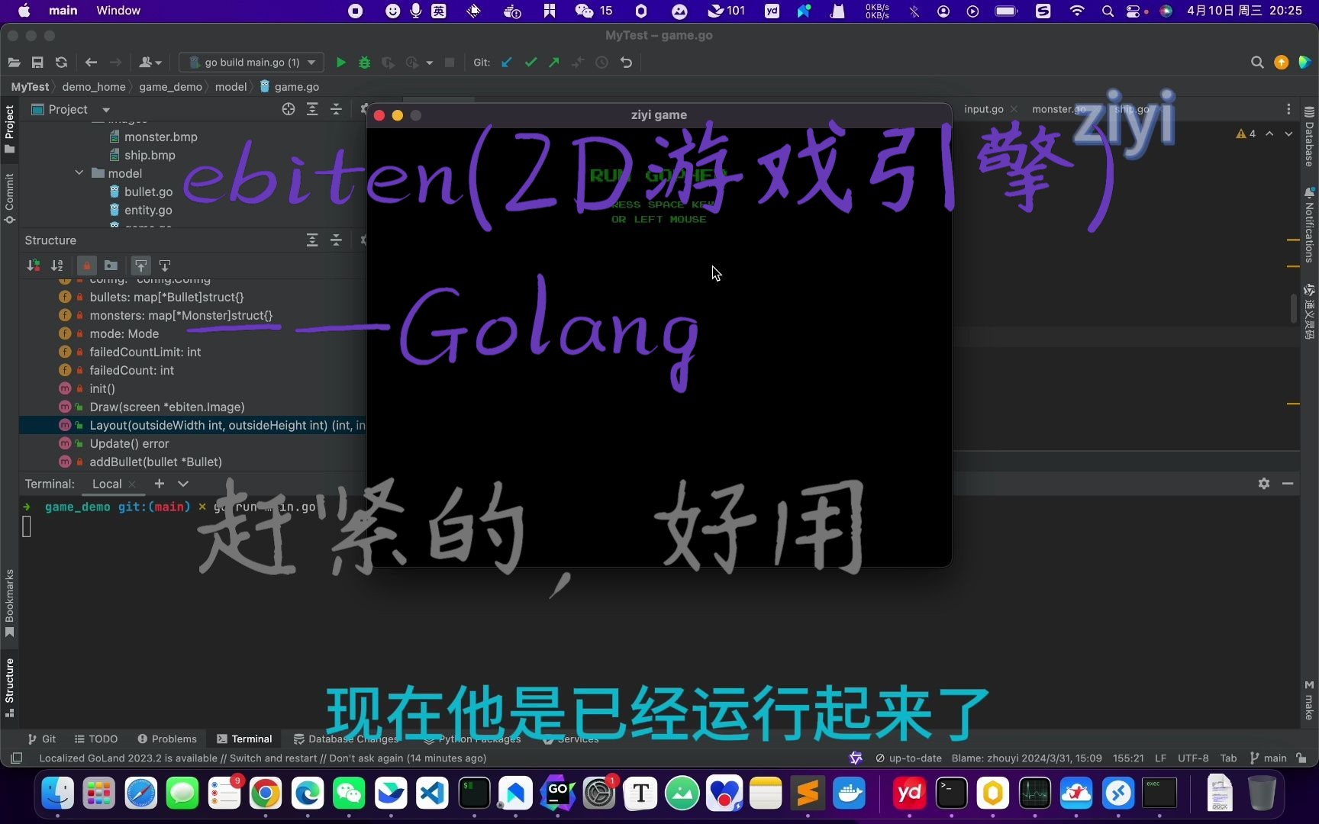Navigate back with the left arrow
Viewport: 1319px width, 824px height.
[x=91, y=63]
